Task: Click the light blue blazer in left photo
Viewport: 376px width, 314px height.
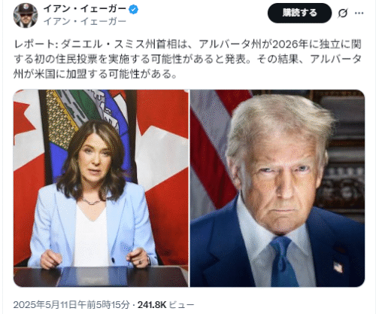Action: point(93,226)
